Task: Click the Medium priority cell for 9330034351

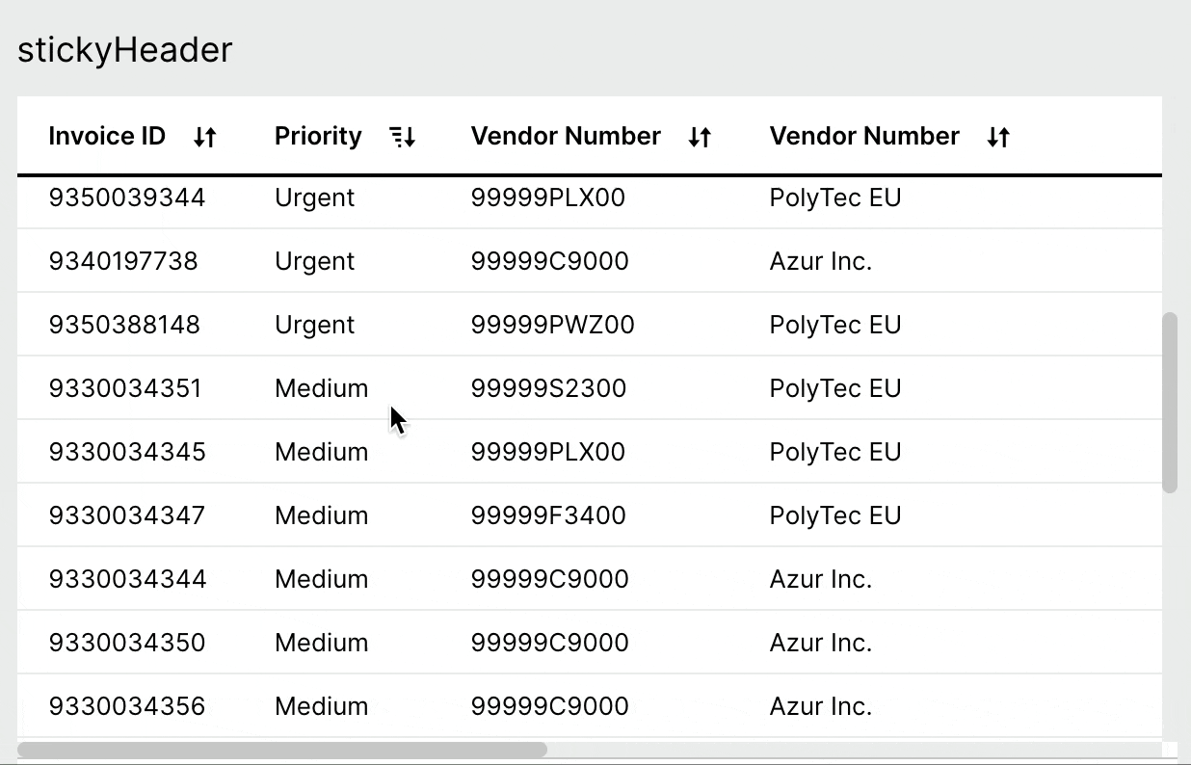Action: 322,388
